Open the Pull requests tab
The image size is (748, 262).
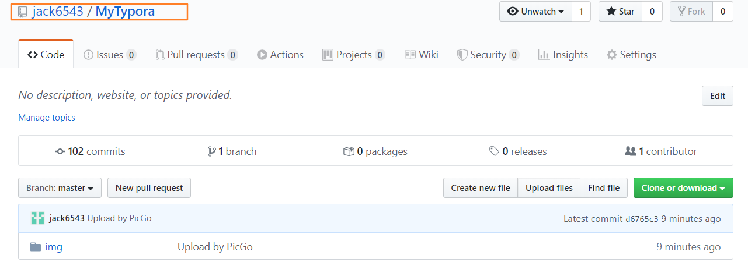click(196, 55)
